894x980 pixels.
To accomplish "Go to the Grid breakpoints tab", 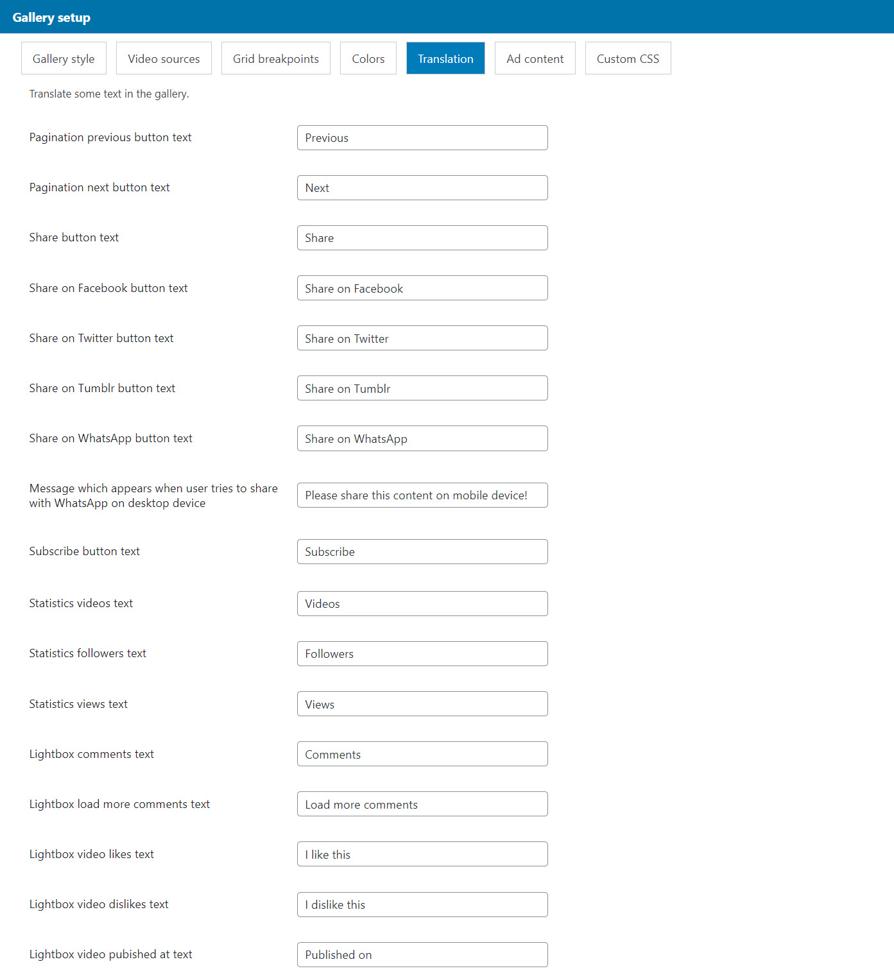I will pyautogui.click(x=275, y=58).
